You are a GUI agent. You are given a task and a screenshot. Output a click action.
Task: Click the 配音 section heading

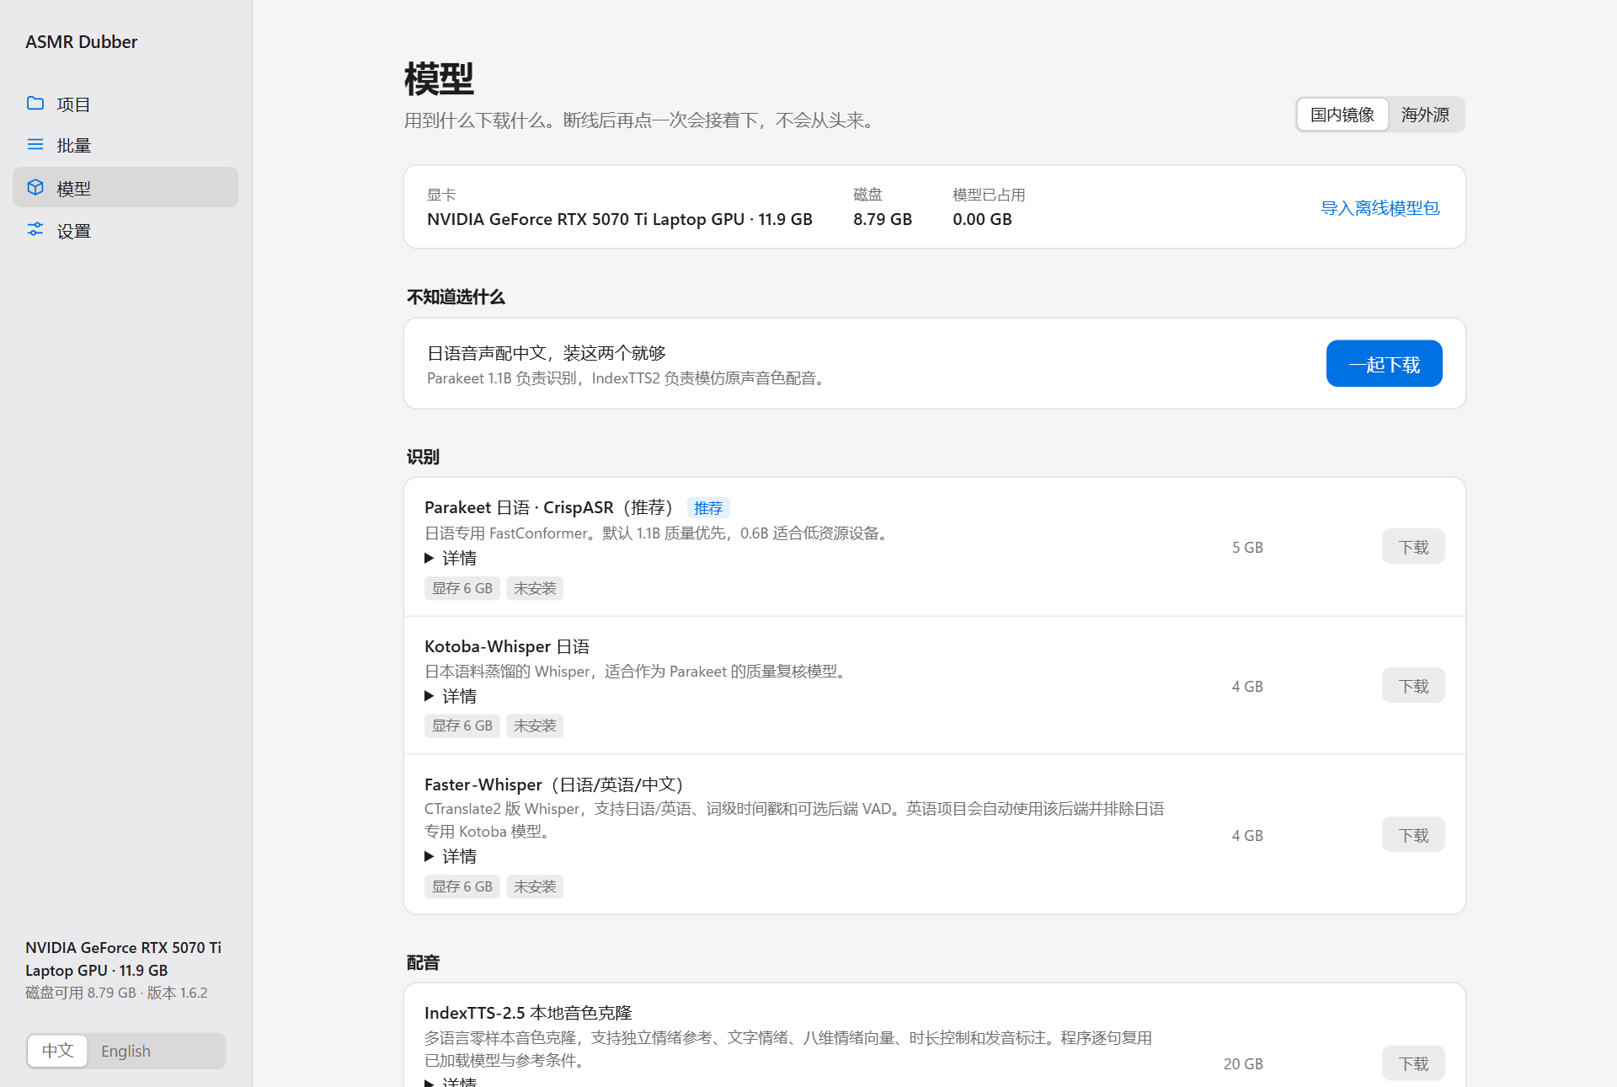[423, 962]
